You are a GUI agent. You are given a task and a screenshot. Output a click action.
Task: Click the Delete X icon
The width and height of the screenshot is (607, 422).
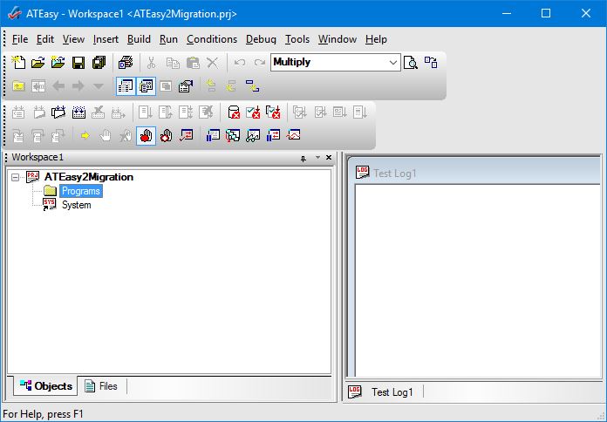pyautogui.click(x=212, y=62)
